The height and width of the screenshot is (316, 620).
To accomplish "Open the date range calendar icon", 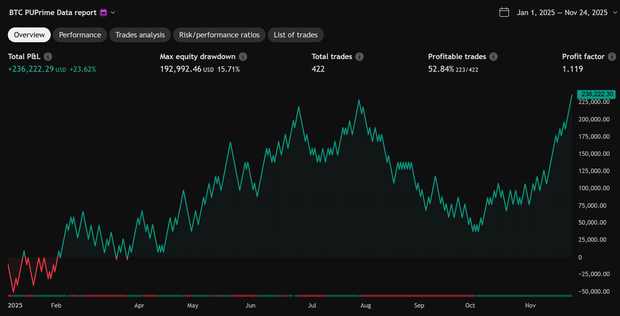I will pyautogui.click(x=504, y=12).
